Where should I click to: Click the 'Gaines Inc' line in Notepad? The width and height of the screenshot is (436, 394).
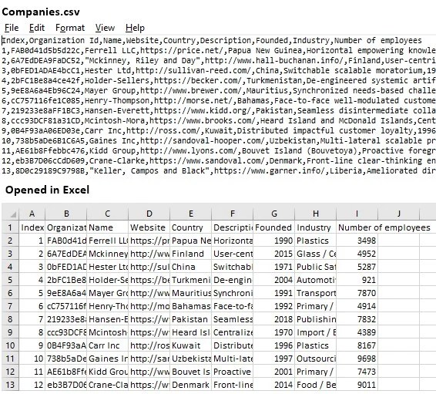tap(219, 141)
